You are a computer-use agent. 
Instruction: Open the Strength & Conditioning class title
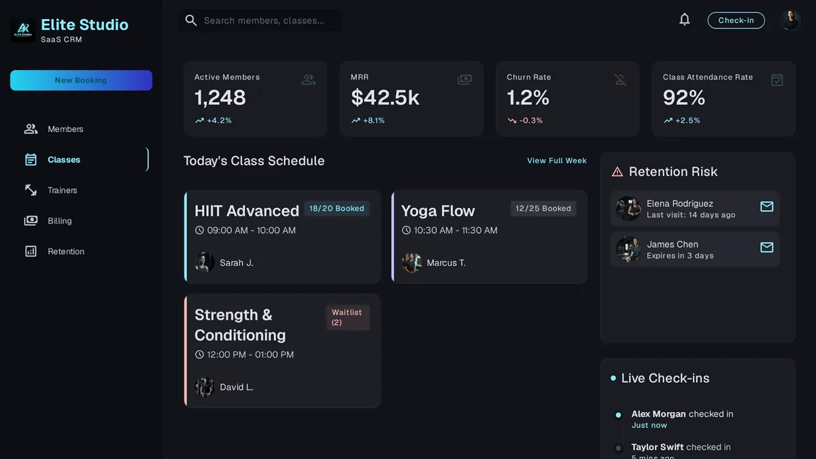[240, 325]
